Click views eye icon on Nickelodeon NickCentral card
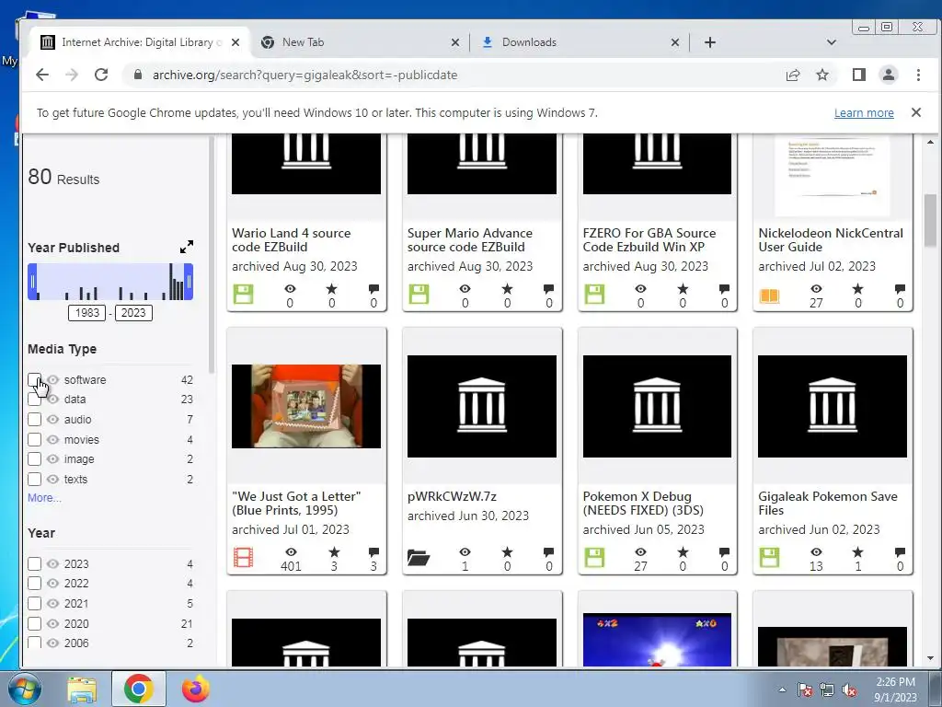Viewport: 942px width, 707px height. click(x=816, y=288)
